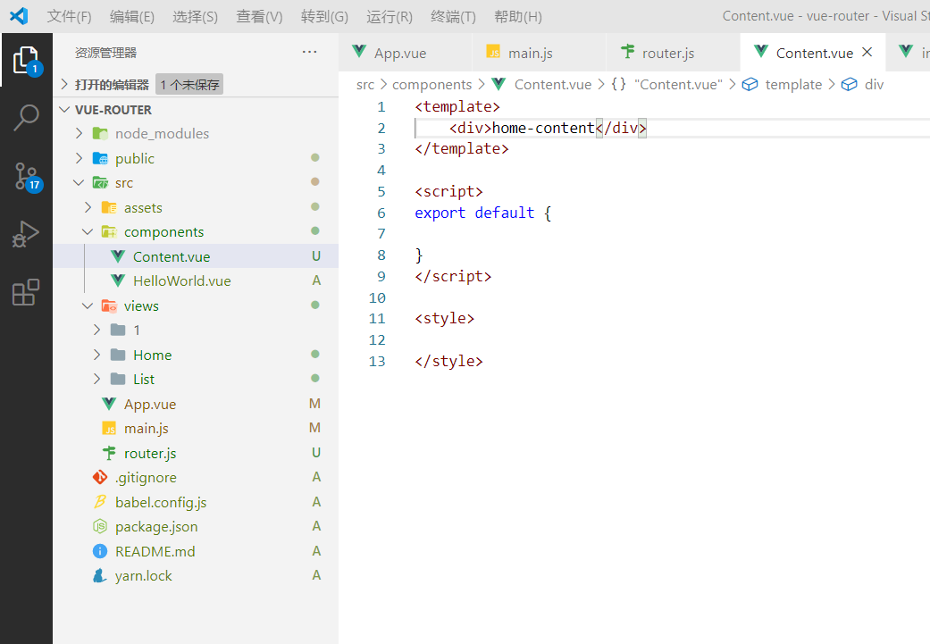Open the 查看(V) menu
The width and height of the screenshot is (930, 644).
[259, 17]
